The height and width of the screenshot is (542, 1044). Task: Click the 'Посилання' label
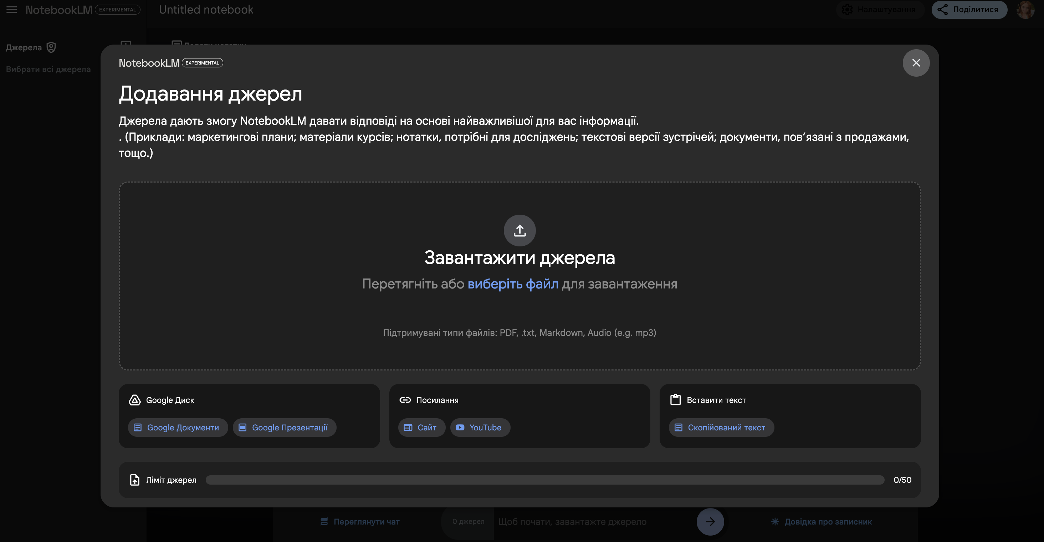pos(437,400)
